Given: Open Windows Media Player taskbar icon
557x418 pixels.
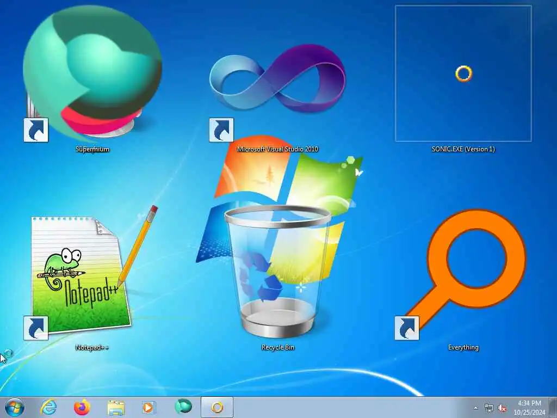Looking at the screenshot, I should click(x=148, y=407).
